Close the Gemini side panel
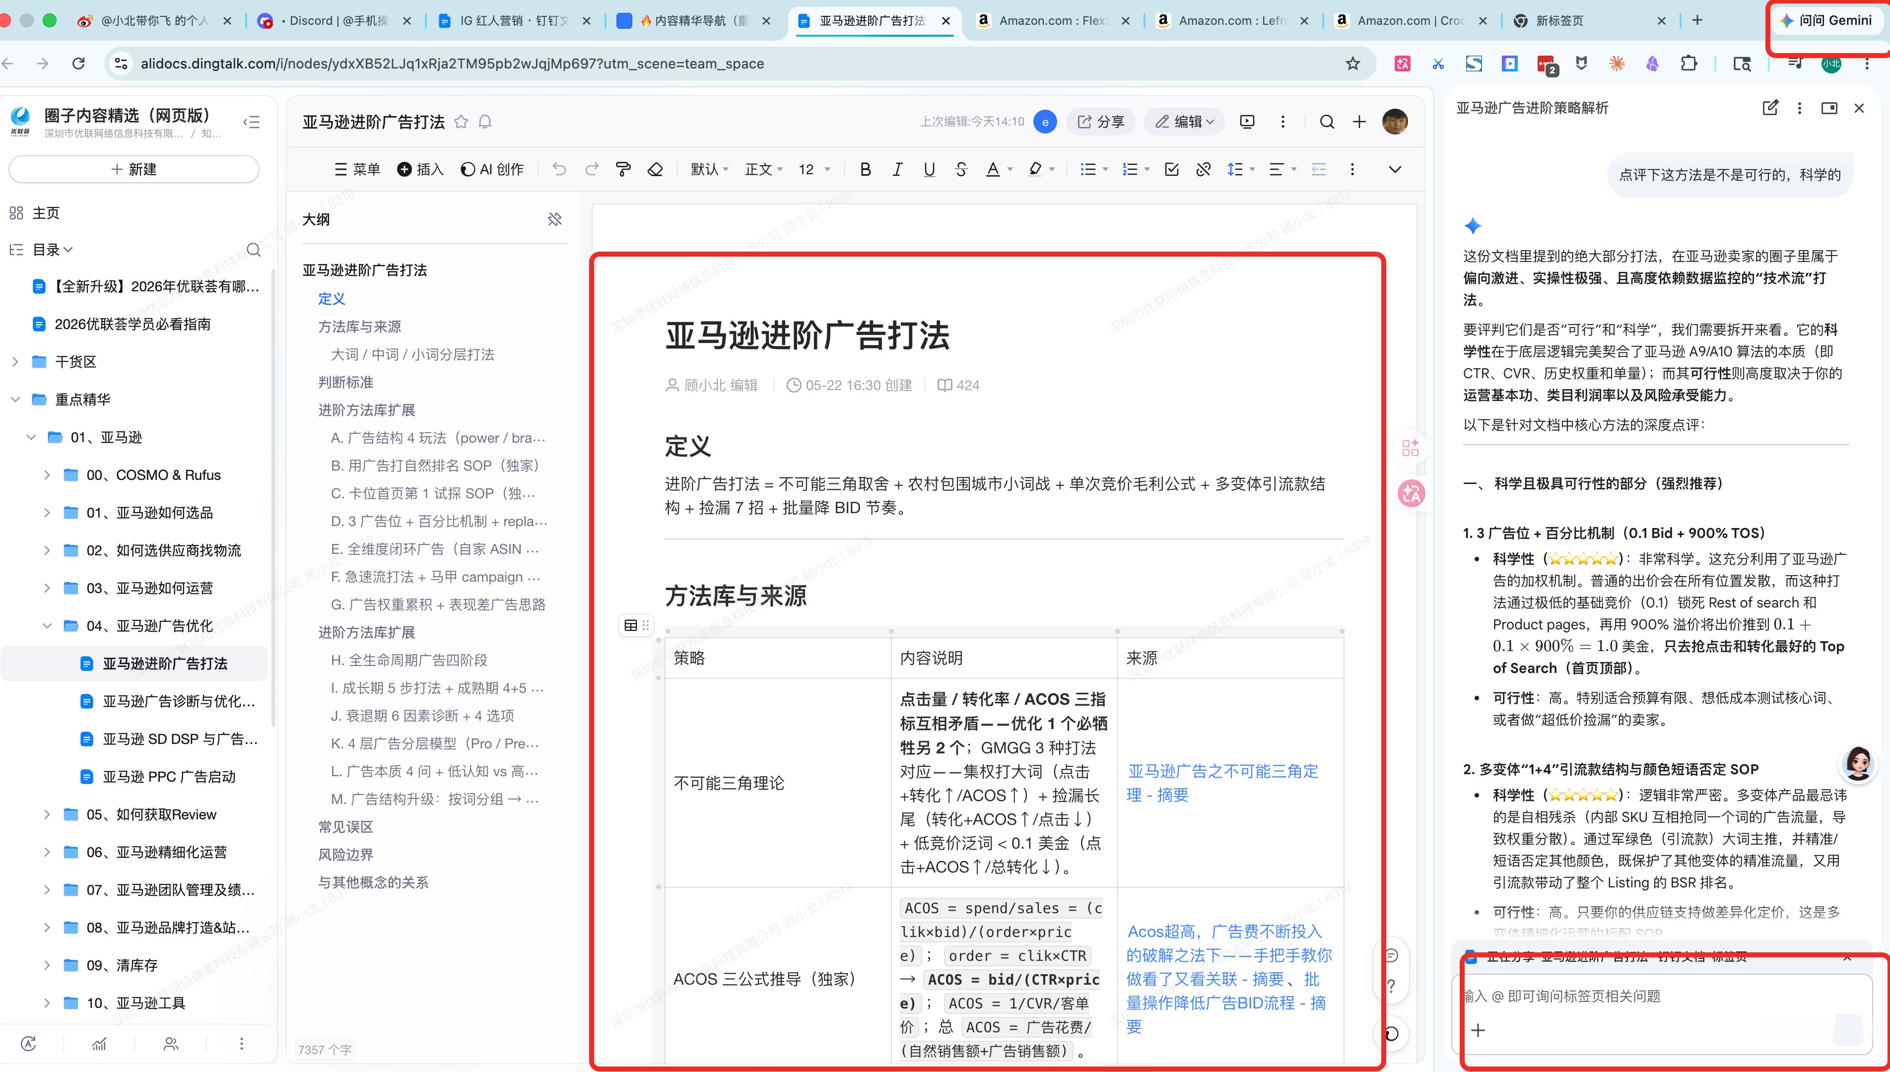The image size is (1890, 1072). tap(1859, 108)
